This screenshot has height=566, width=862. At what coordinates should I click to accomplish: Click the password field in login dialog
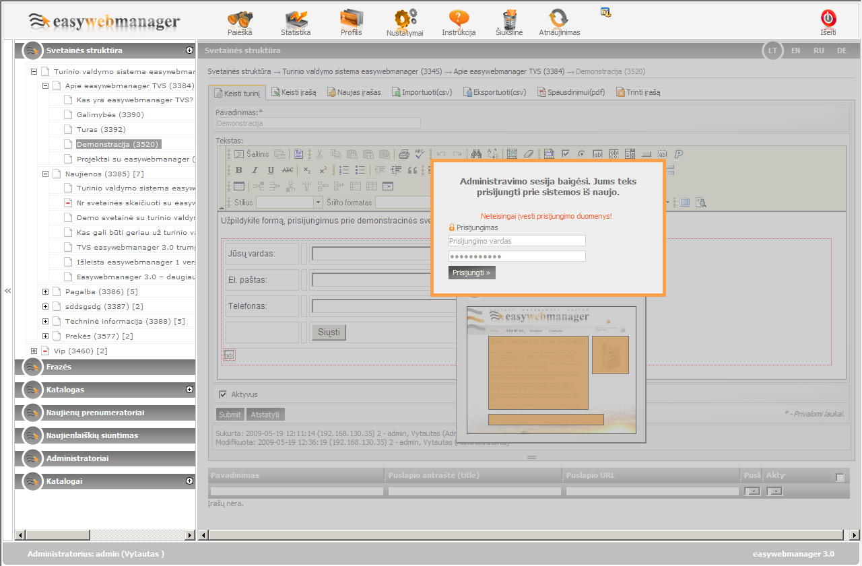[x=517, y=256]
